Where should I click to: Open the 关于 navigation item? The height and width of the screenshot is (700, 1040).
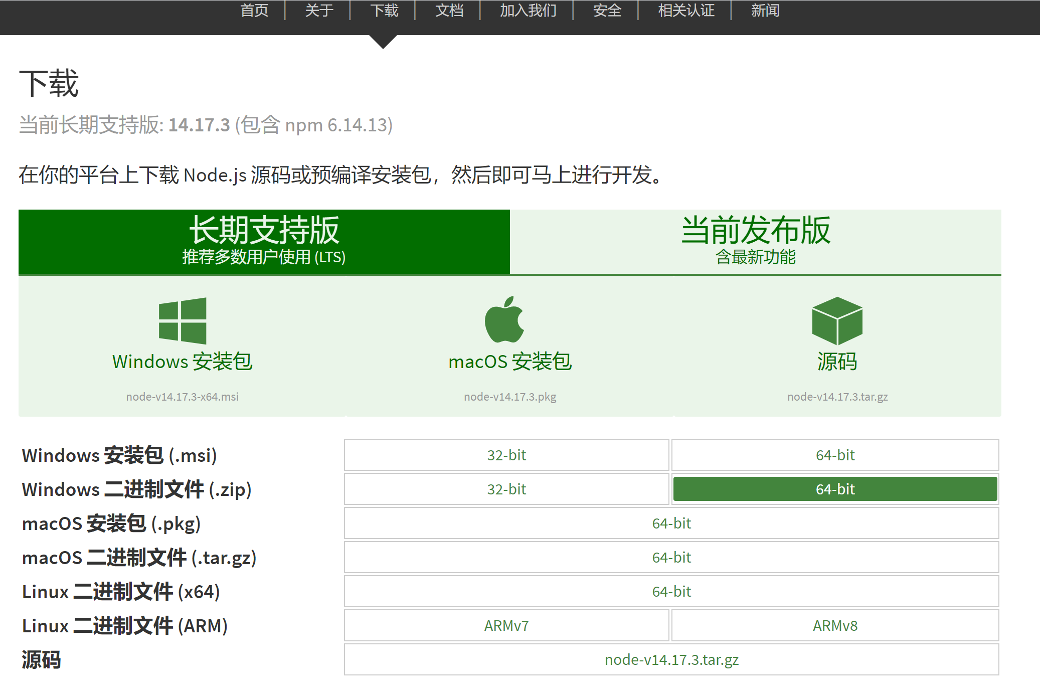[319, 10]
